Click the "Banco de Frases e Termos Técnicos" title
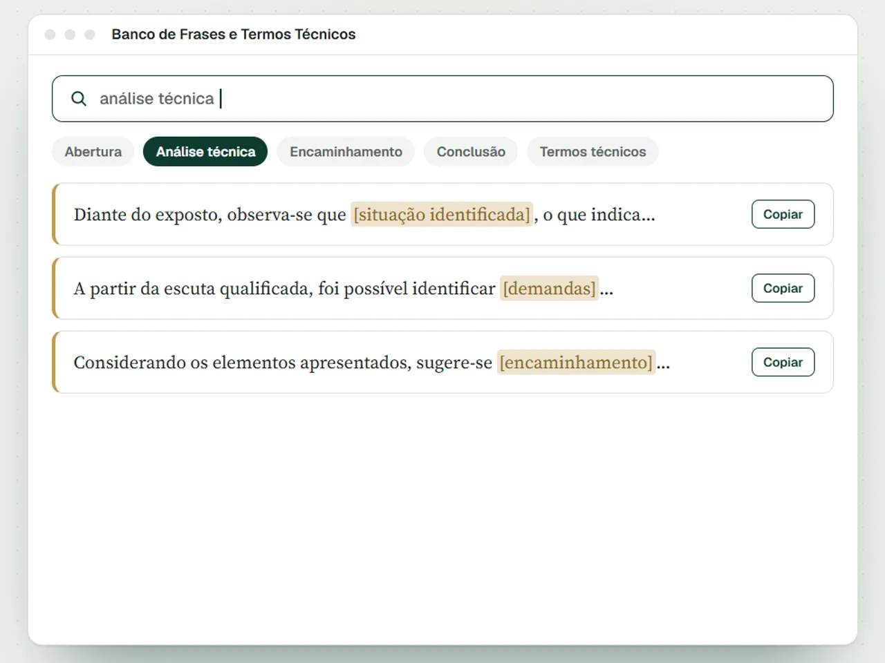Screen dimensions: 885x663 [x=234, y=35]
